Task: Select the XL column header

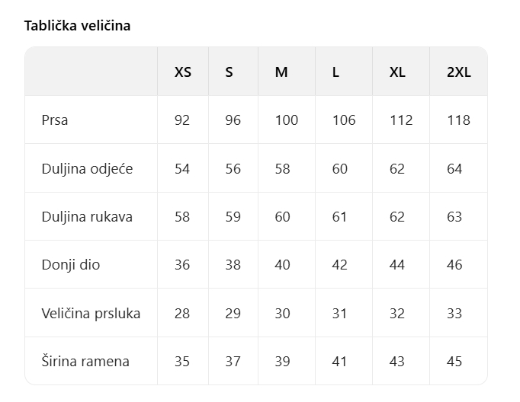Action: 397,72
